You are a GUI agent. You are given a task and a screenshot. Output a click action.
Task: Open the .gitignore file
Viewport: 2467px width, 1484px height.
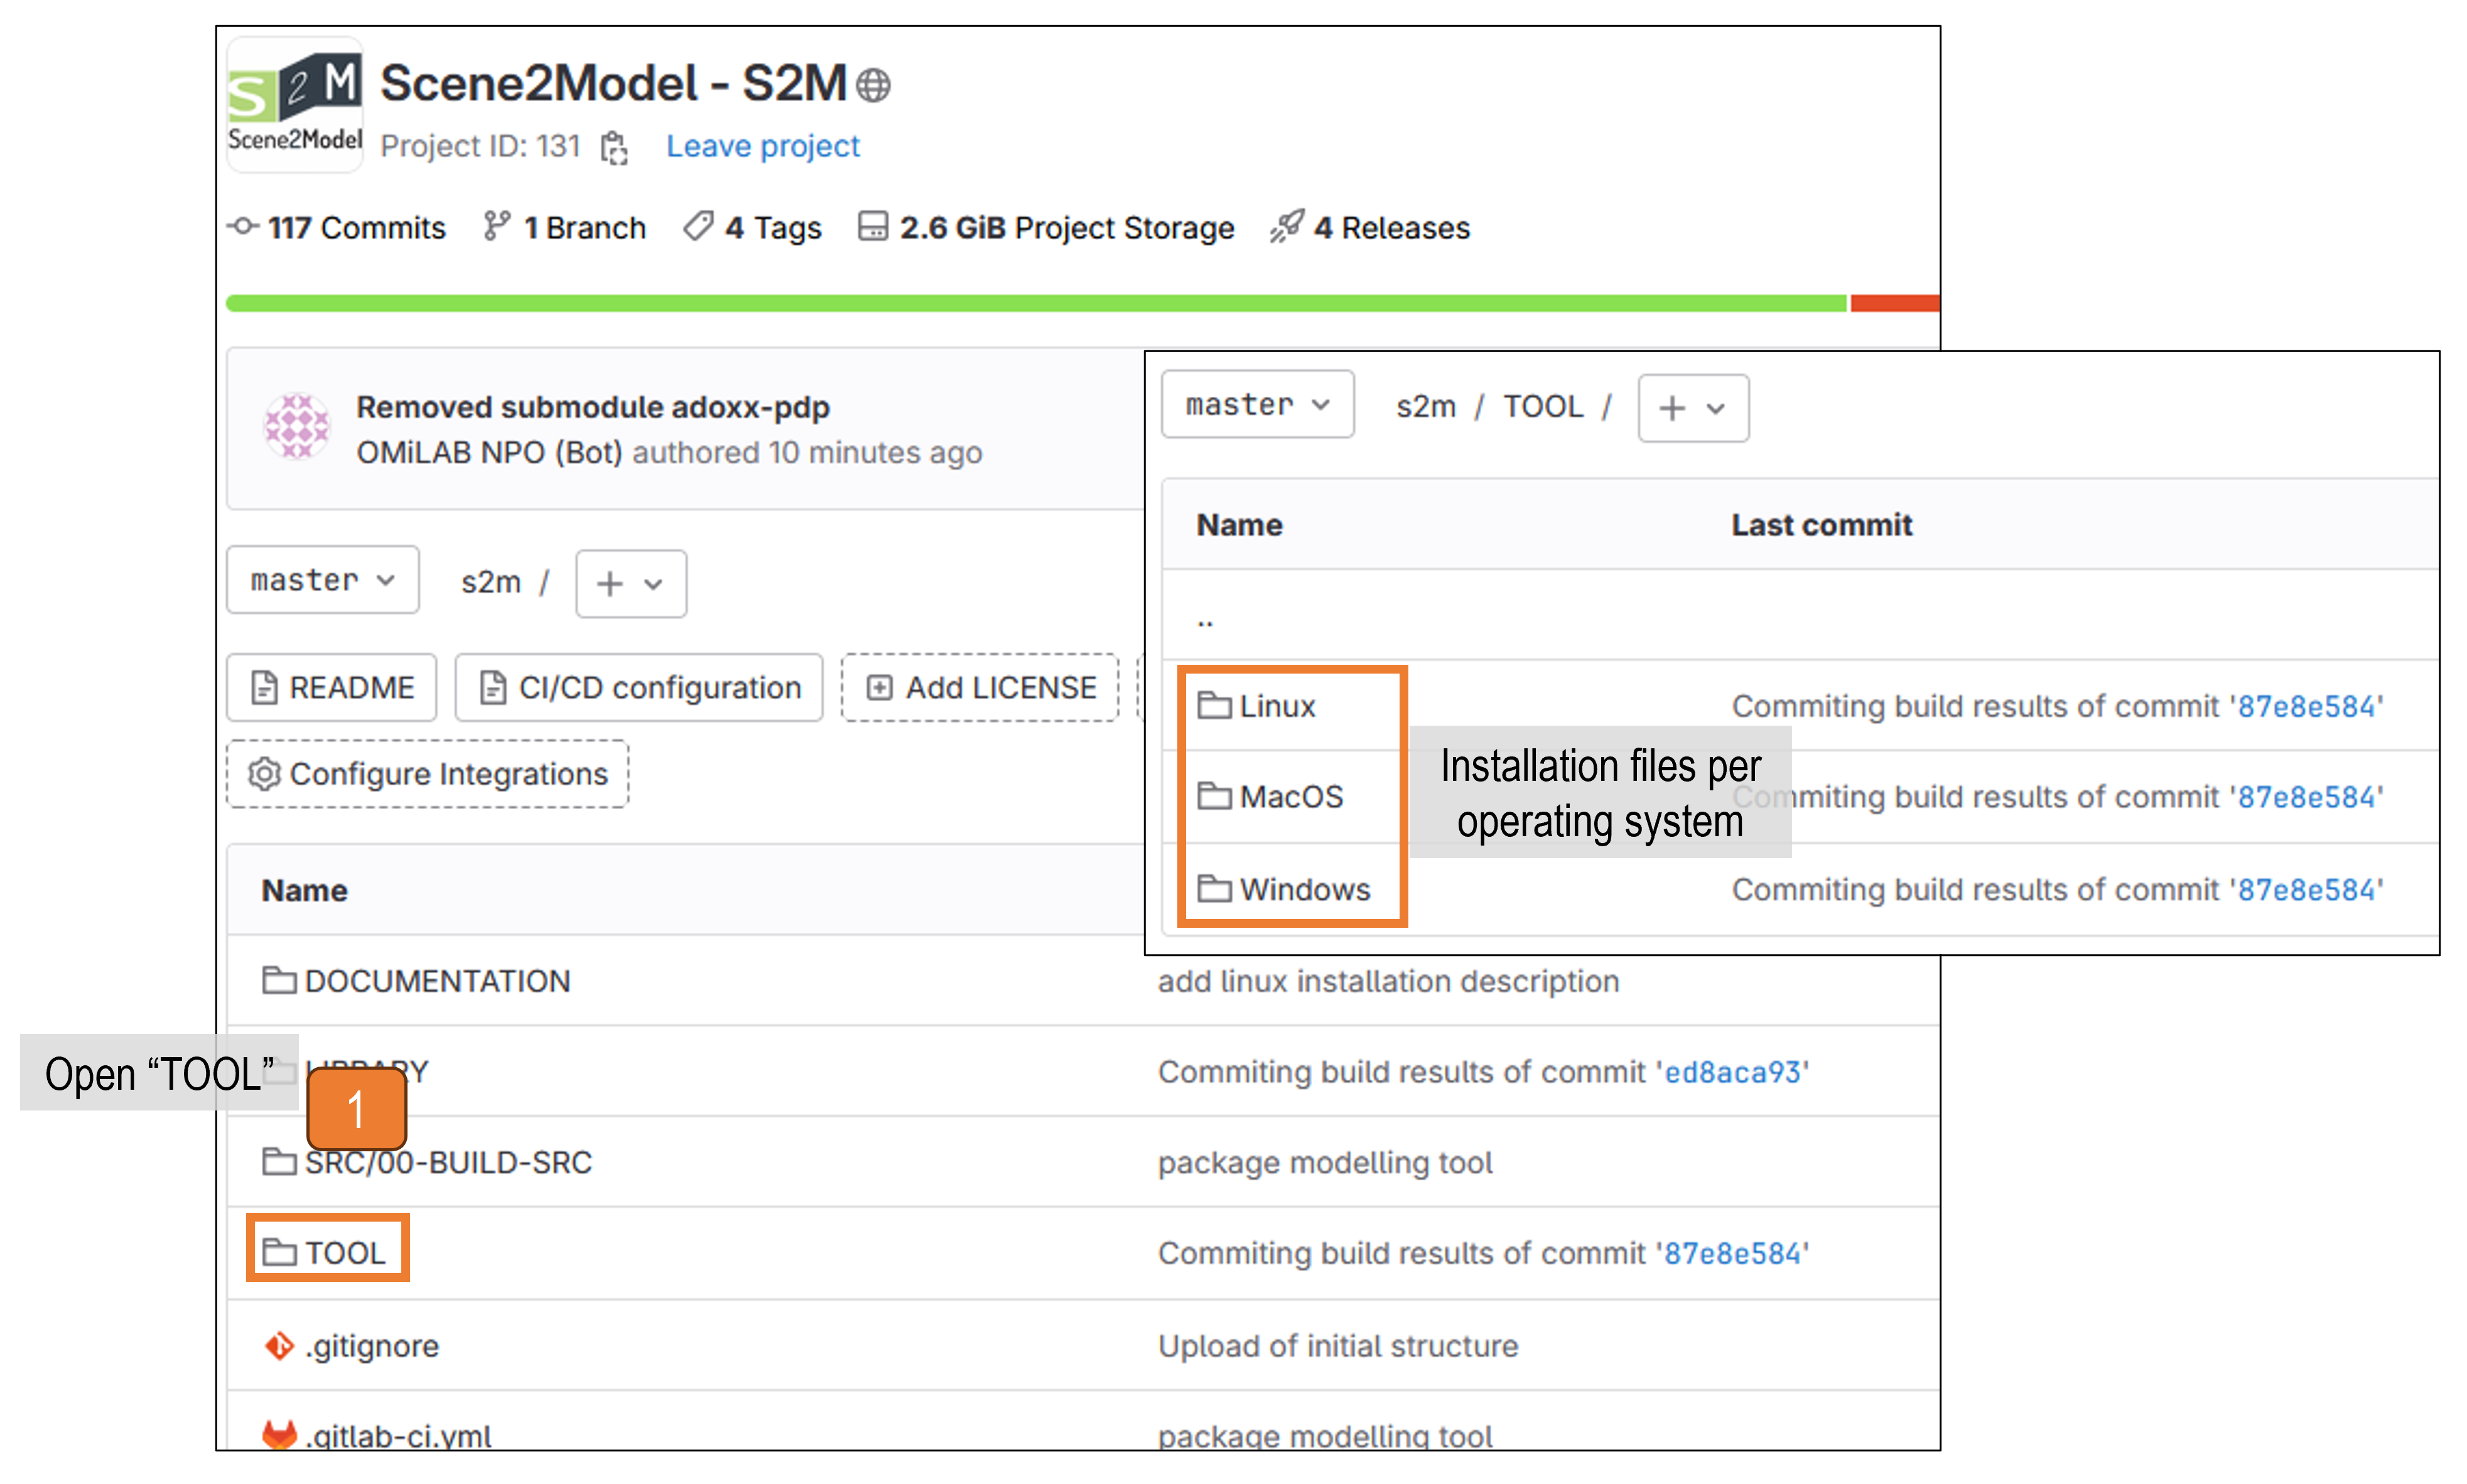pyautogui.click(x=372, y=1346)
